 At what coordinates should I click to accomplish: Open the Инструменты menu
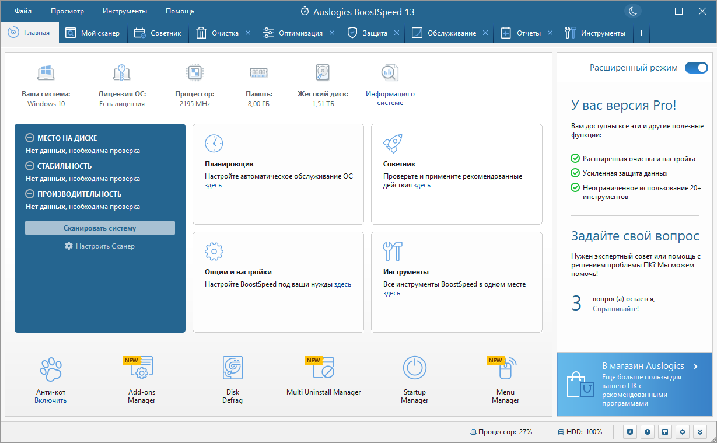coord(125,11)
